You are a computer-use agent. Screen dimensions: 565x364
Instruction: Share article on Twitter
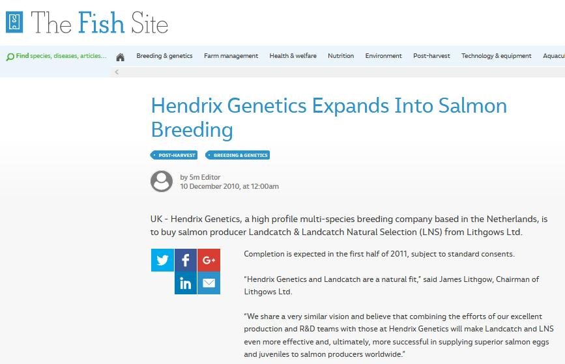162,260
